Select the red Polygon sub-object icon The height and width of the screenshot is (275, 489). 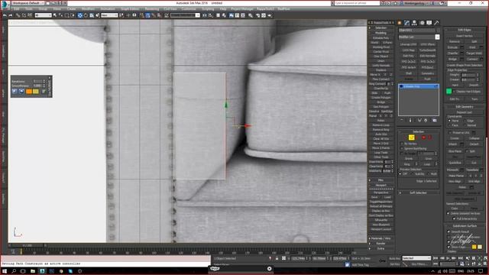tap(423, 137)
